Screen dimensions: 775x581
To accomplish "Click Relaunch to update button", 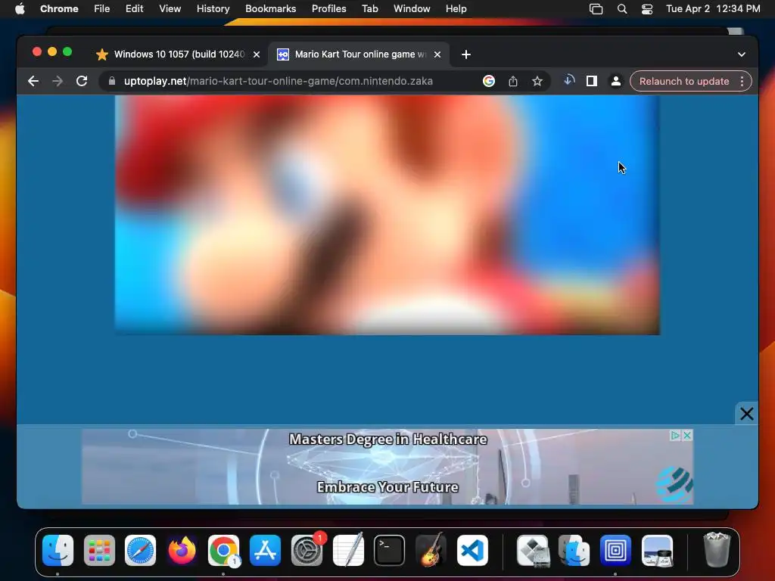I will (684, 81).
